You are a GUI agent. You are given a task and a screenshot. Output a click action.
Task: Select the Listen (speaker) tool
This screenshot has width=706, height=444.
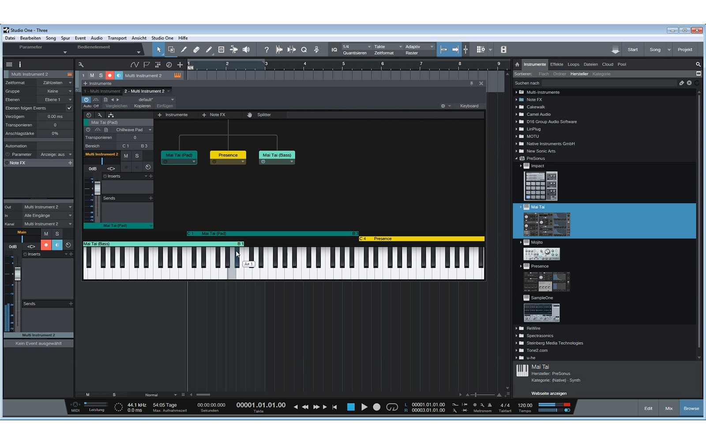click(x=246, y=50)
